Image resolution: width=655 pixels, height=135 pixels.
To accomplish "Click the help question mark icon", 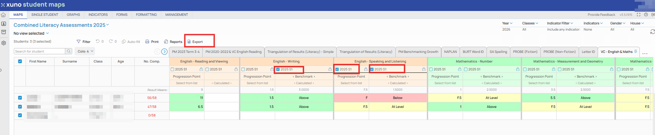I will tap(646, 15).
